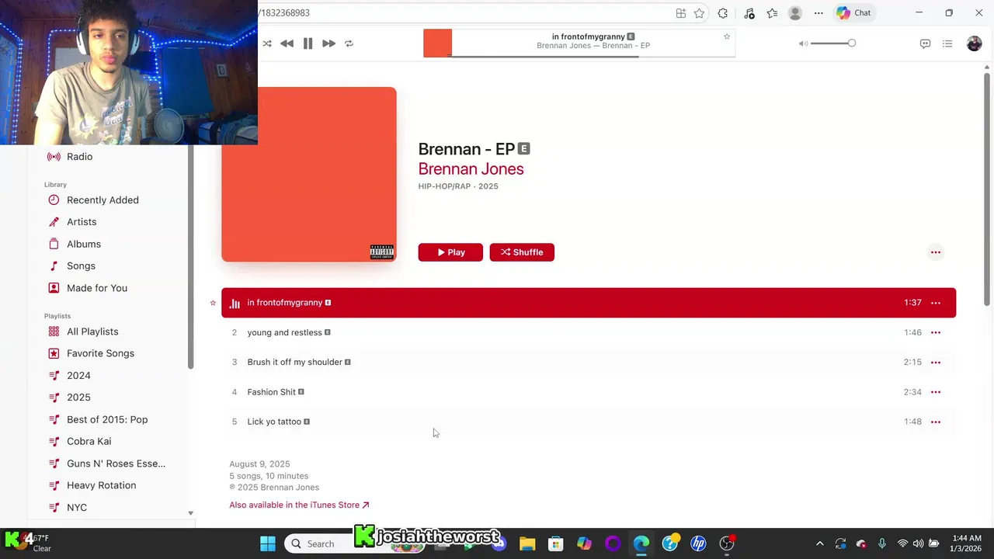The width and height of the screenshot is (994, 559).
Task: Open the lyrics panel
Action: pyautogui.click(x=925, y=43)
